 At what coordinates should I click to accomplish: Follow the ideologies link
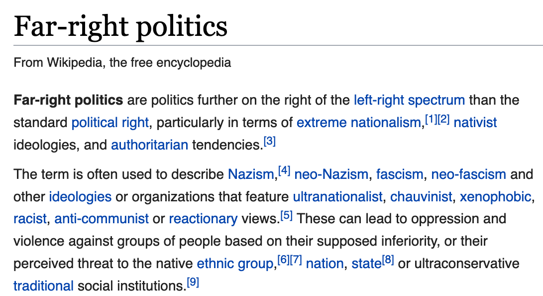[80, 196]
